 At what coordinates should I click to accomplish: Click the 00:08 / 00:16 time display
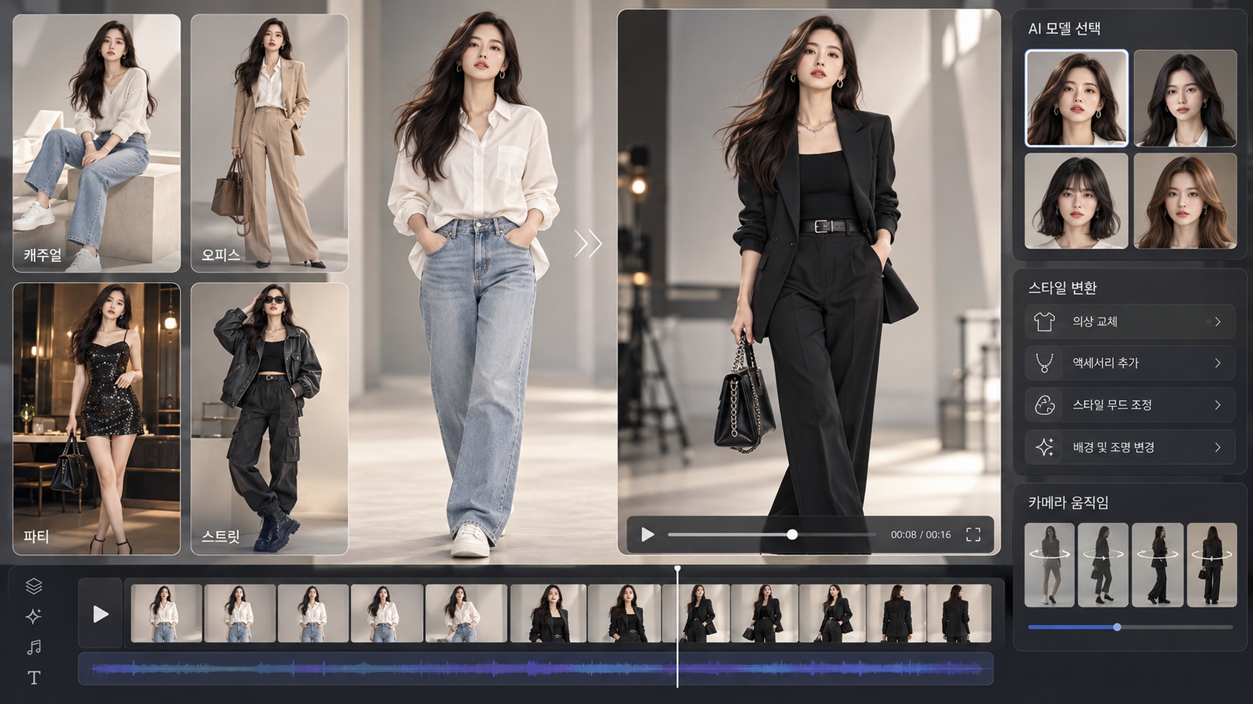coord(921,535)
